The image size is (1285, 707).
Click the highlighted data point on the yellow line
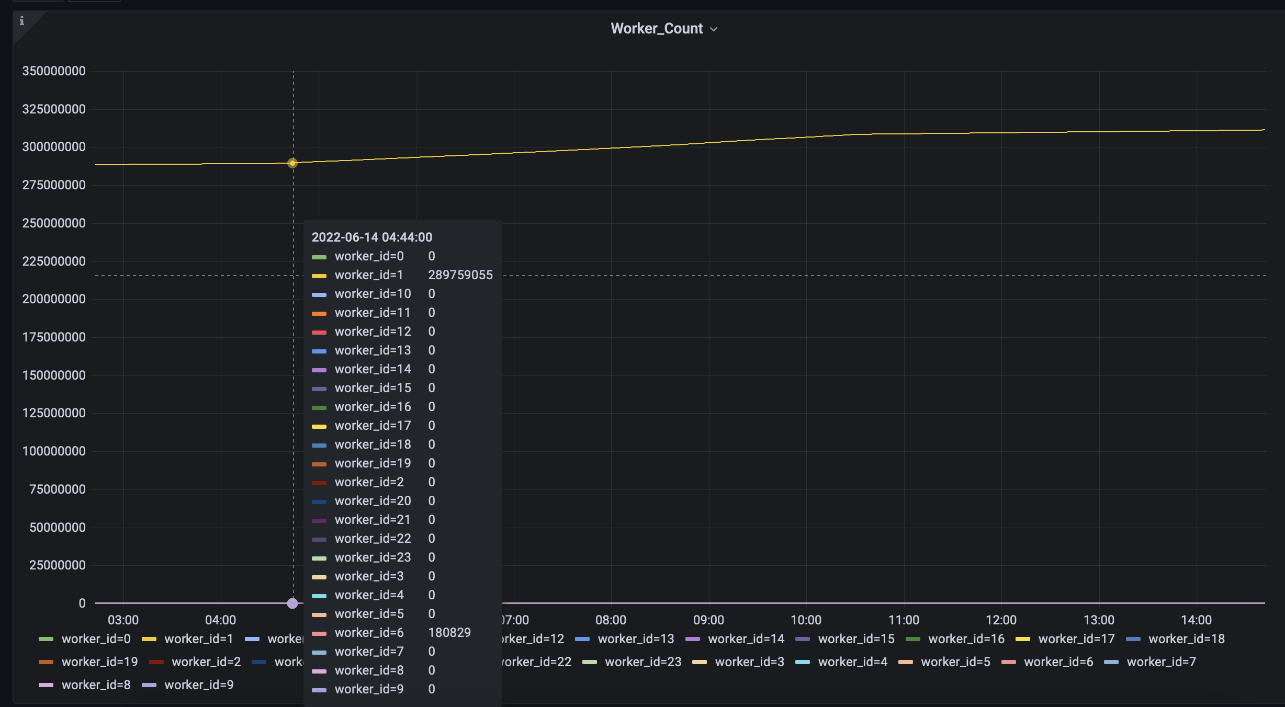(292, 163)
